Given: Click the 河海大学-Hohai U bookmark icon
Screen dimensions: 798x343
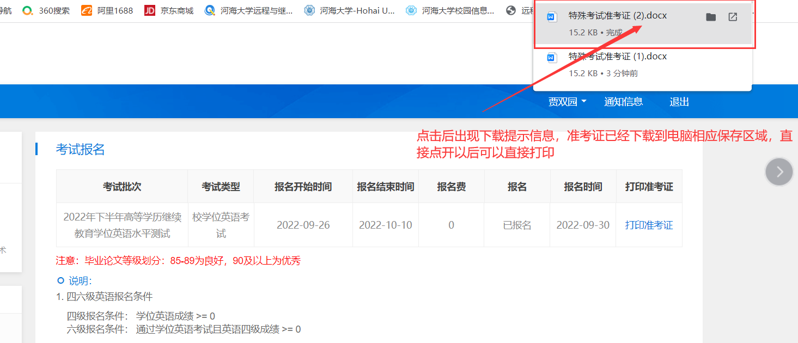Looking at the screenshot, I should (309, 10).
